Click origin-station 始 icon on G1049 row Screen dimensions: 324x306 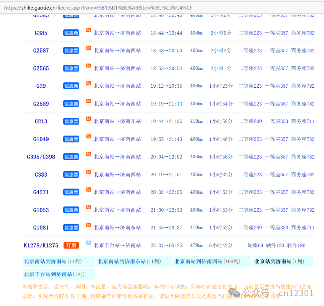tap(88, 136)
